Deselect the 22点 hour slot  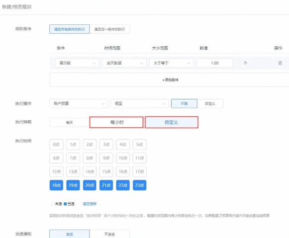[x=123, y=185]
